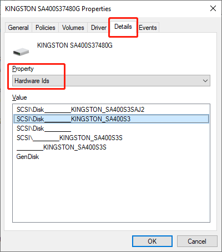The width and height of the screenshot is (222, 252).
Task: Click the Cancel button
Action: (197, 241)
